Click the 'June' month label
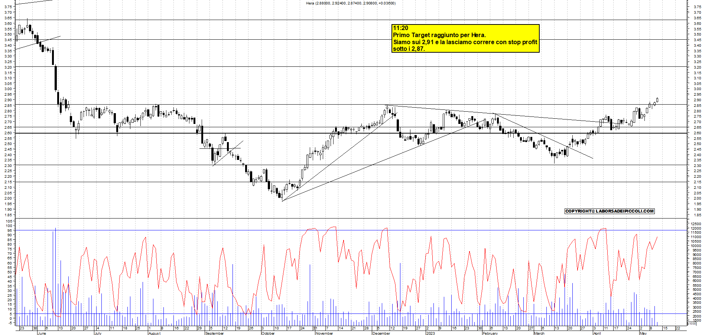 (x=42, y=333)
